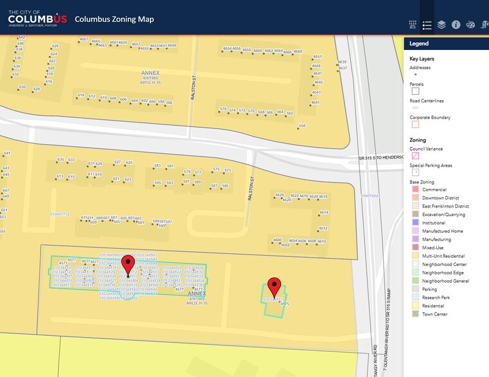Click the measure tool icon at right edge

(485, 24)
